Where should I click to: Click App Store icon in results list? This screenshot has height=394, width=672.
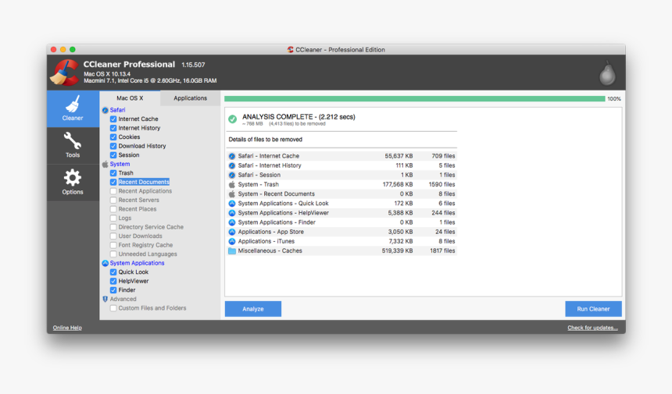point(232,232)
